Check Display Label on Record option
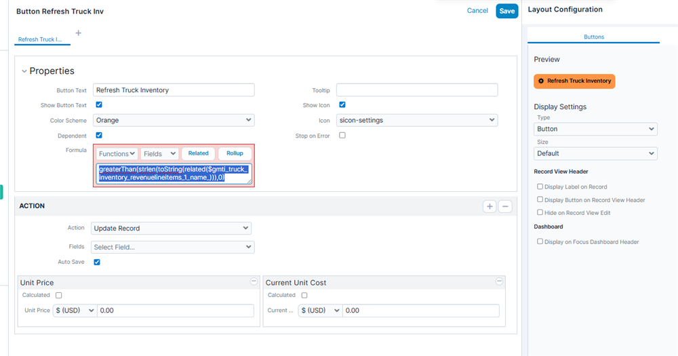Image resolution: width=678 pixels, height=356 pixels. 540,186
